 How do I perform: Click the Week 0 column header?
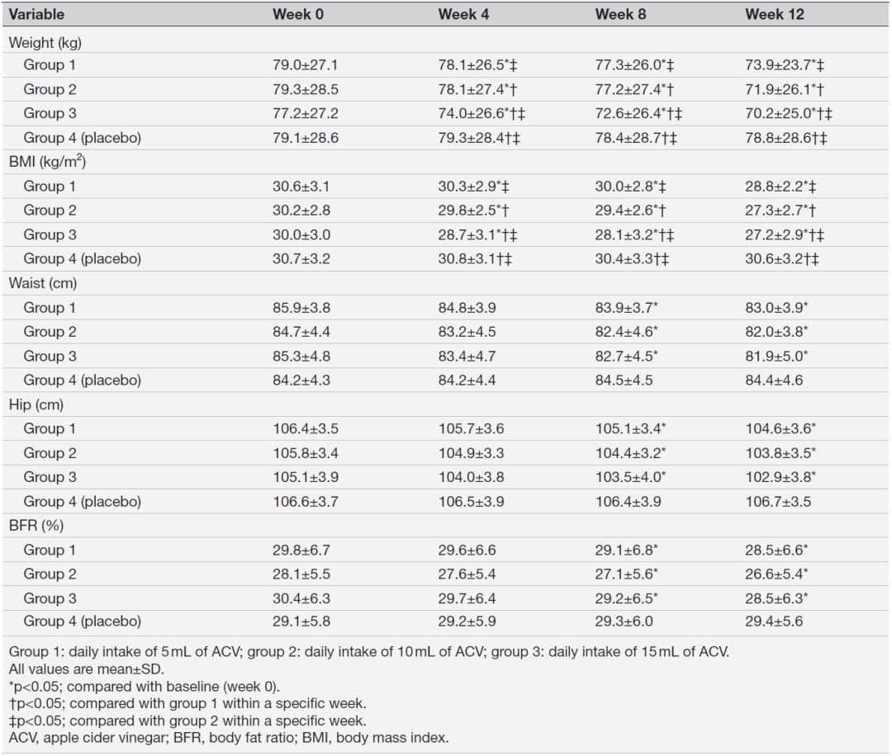(x=297, y=14)
